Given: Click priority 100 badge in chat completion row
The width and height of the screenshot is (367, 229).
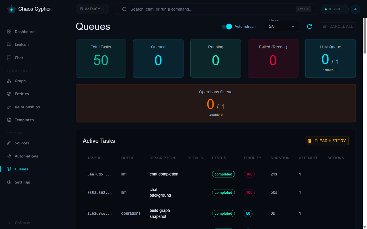Looking at the screenshot, I should point(249,174).
